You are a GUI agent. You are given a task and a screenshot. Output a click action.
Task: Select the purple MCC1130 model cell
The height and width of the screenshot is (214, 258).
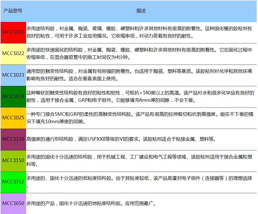(13, 140)
